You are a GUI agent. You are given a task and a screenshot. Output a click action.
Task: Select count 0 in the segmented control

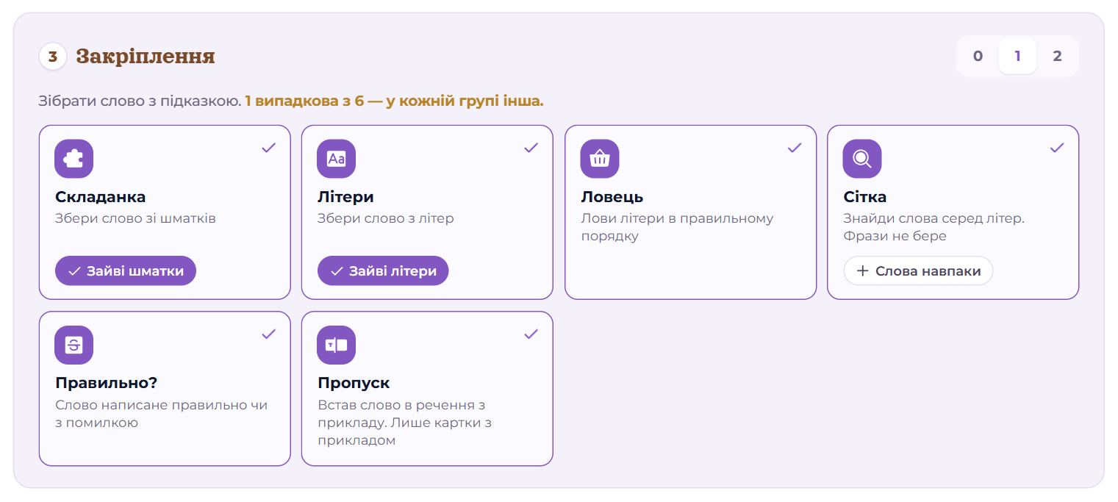[978, 56]
